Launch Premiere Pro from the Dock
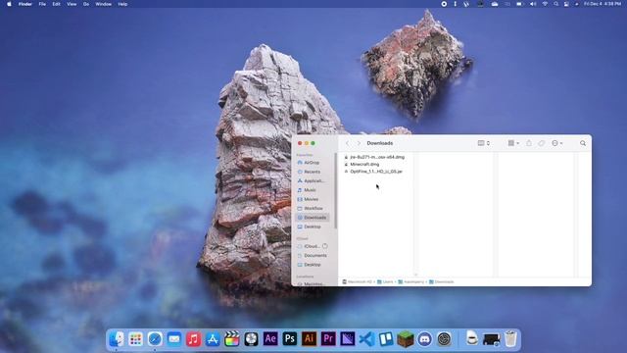The width and height of the screenshot is (627, 353). pos(328,339)
